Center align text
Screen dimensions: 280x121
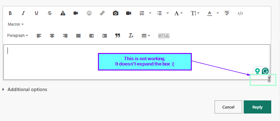[52, 36]
